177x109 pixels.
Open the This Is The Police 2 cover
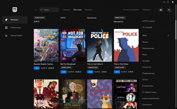pyautogui.click(x=100, y=45)
